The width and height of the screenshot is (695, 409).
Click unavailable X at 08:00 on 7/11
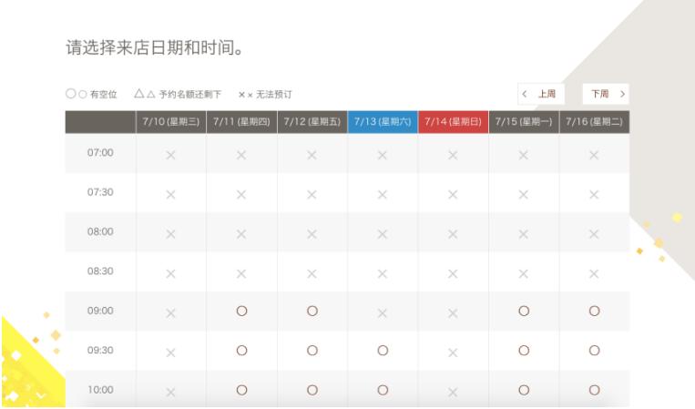click(241, 234)
